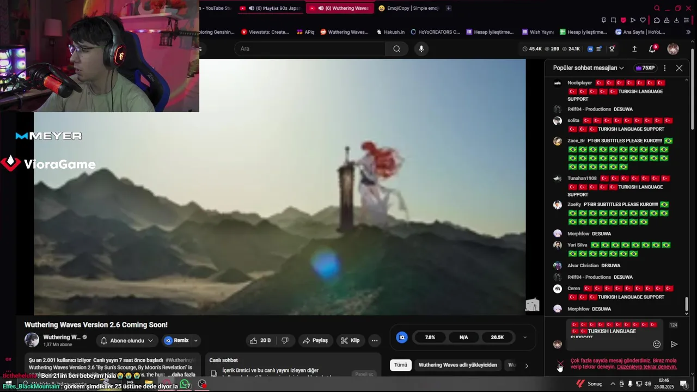Click the vidIQ Remix button

[x=176, y=340]
